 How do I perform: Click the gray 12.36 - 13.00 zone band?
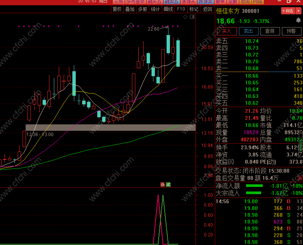point(110,127)
